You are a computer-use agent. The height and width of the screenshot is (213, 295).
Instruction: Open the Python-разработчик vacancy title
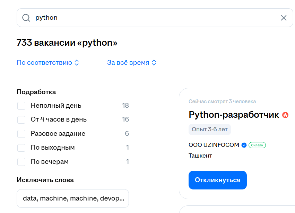point(234,115)
